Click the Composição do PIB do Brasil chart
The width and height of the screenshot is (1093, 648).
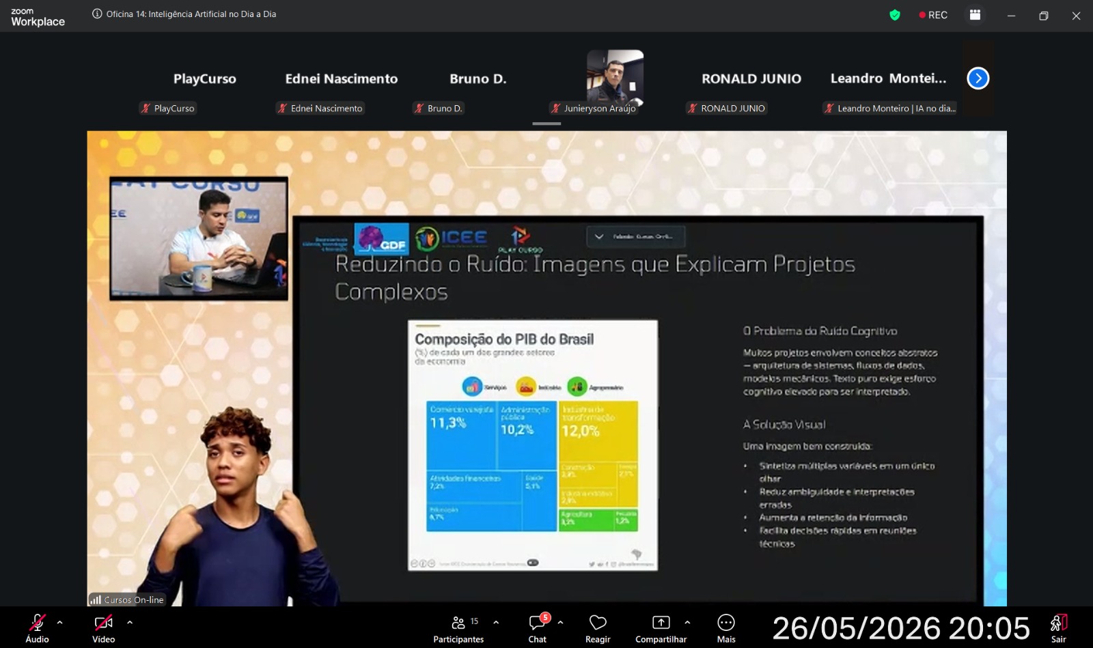533,445
